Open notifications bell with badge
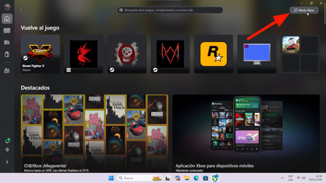The height and width of the screenshot is (183, 326). [x=7, y=141]
